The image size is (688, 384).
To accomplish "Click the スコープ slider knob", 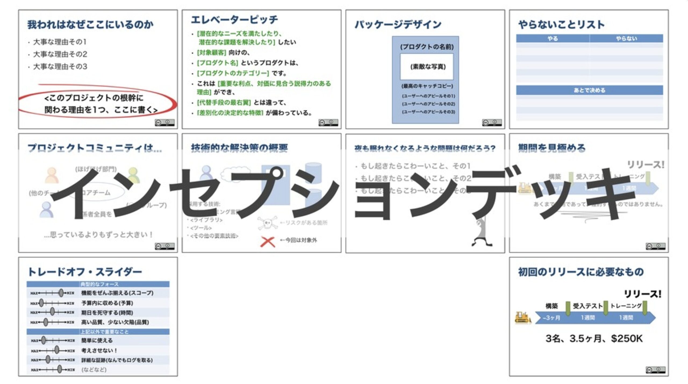I will (61, 293).
